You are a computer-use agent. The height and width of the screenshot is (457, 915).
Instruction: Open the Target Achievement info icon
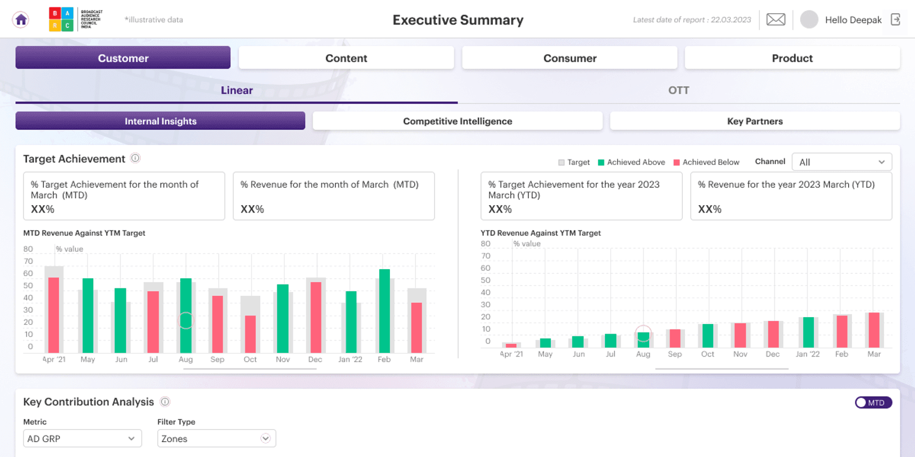tap(136, 158)
